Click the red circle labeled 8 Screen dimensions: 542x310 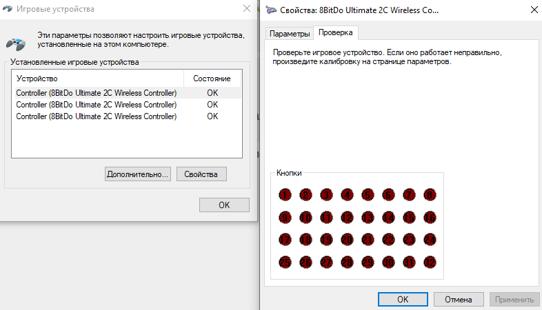(430, 195)
